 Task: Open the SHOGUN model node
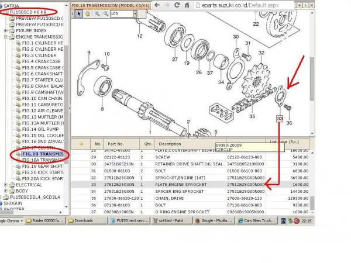click(13, 203)
